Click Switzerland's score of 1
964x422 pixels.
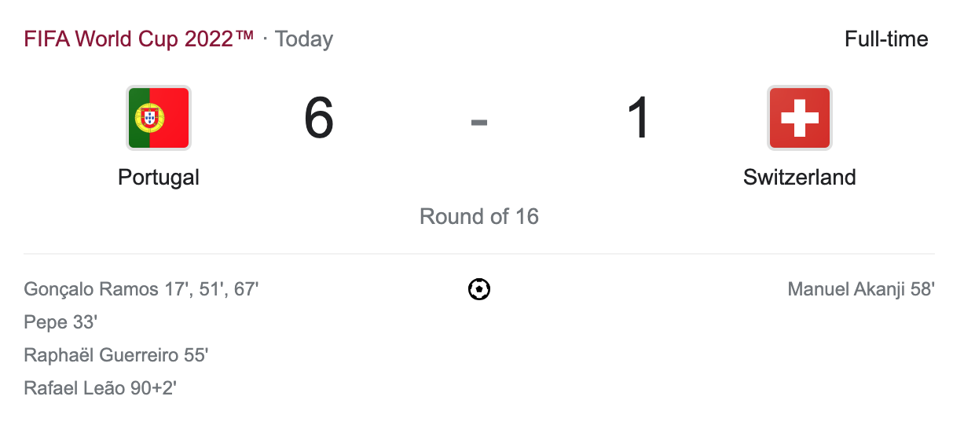(639, 119)
